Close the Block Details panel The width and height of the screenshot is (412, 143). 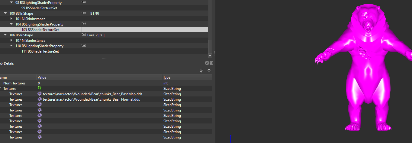pyautogui.click(x=211, y=63)
